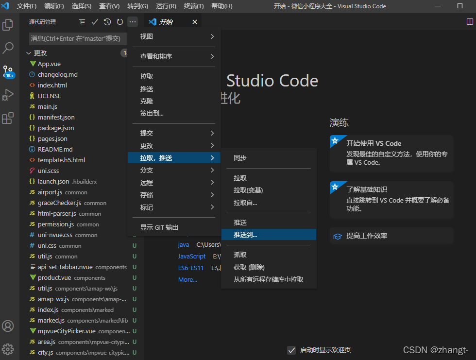Open the Manage gear icon

pyautogui.click(x=8, y=349)
